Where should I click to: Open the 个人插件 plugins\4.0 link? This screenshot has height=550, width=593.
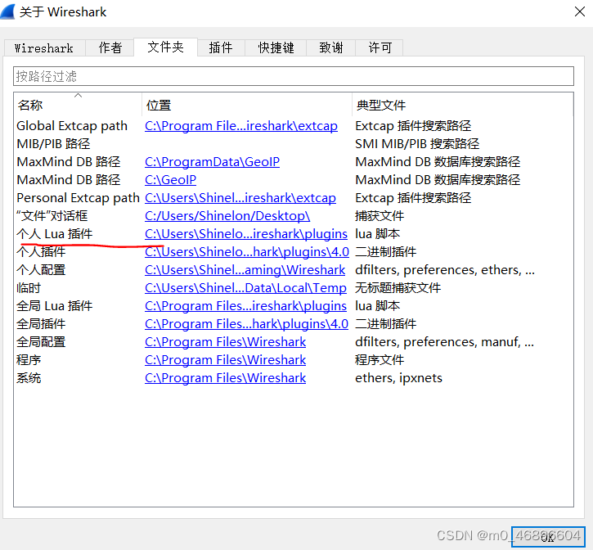coord(246,252)
